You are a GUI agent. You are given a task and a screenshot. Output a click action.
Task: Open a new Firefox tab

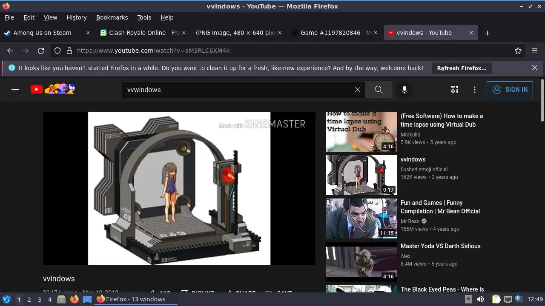[x=488, y=33]
